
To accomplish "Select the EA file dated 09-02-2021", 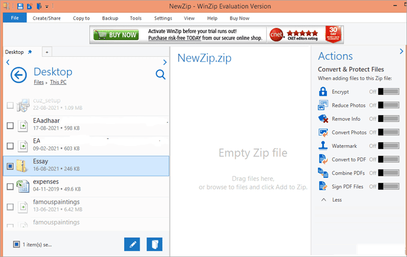I will click(86, 146).
